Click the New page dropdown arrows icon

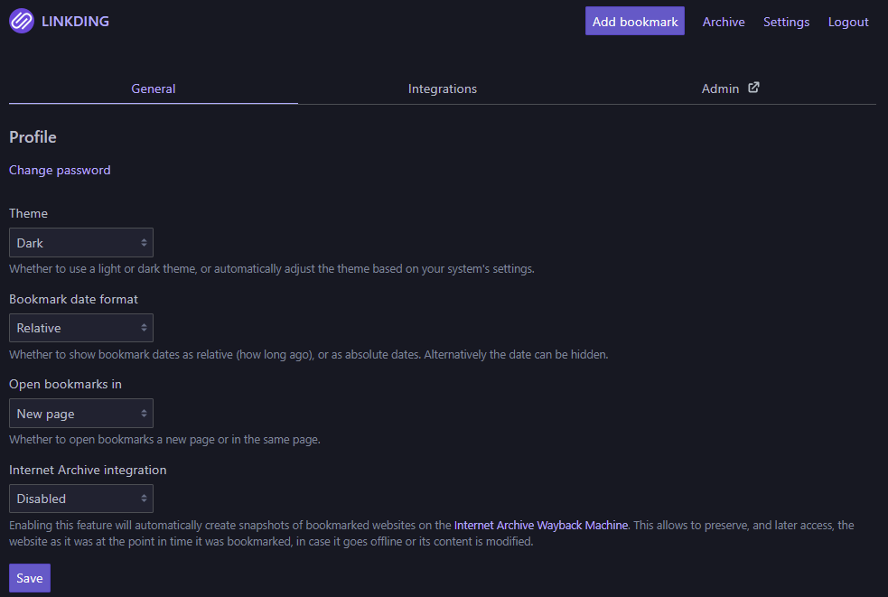[144, 414]
